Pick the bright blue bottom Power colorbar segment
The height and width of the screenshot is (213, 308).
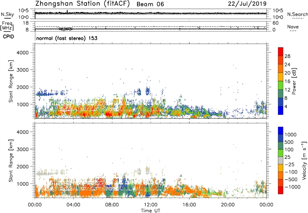[x=281, y=110]
